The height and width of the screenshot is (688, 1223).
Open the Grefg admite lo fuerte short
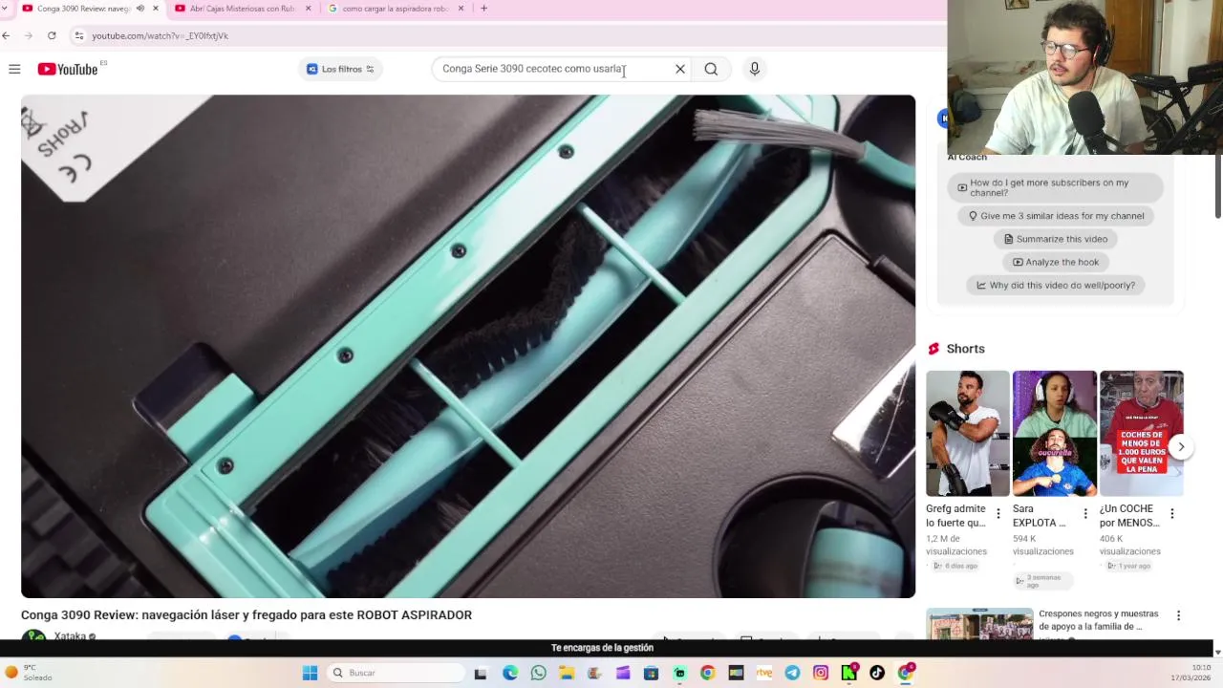pos(967,434)
